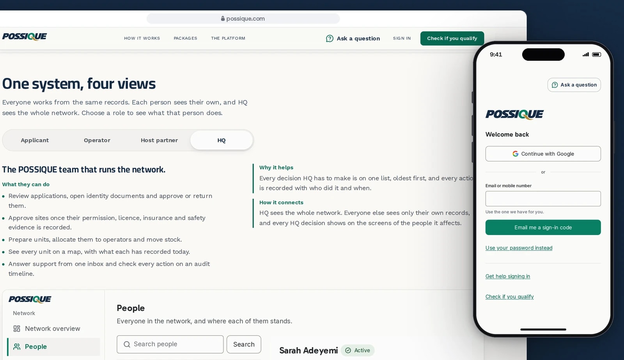The width and height of the screenshot is (624, 360).
Task: Go to The Platform page
Action: point(228,39)
